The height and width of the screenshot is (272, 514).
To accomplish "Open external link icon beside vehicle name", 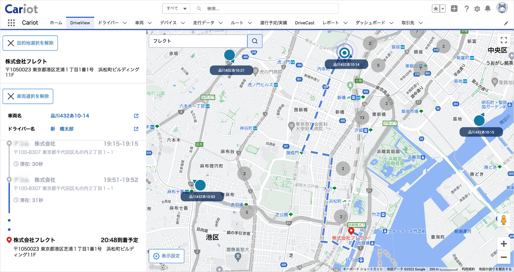I will click(x=136, y=116).
